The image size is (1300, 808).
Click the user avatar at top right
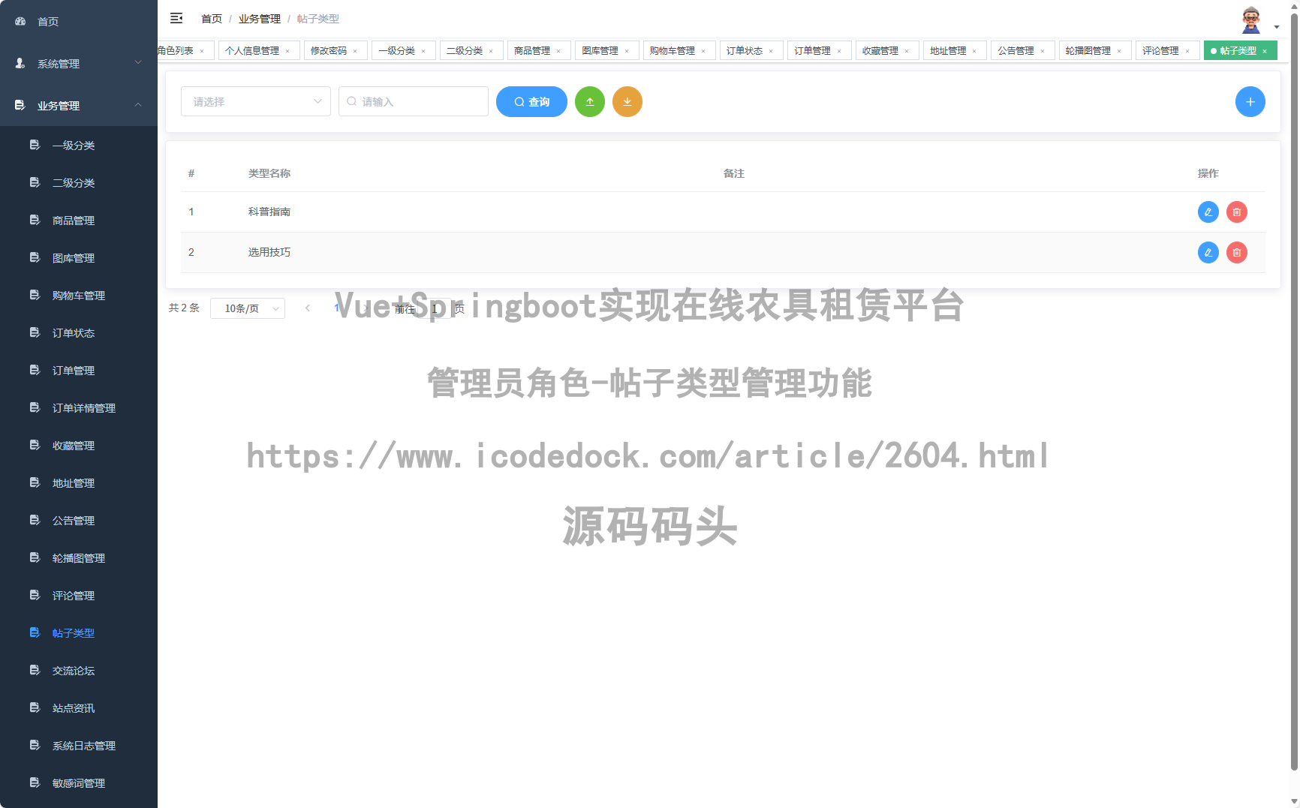click(x=1250, y=19)
